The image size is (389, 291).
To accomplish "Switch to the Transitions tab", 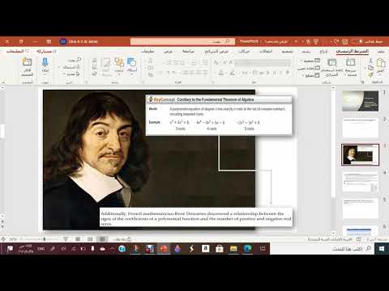I will tap(266, 51).
